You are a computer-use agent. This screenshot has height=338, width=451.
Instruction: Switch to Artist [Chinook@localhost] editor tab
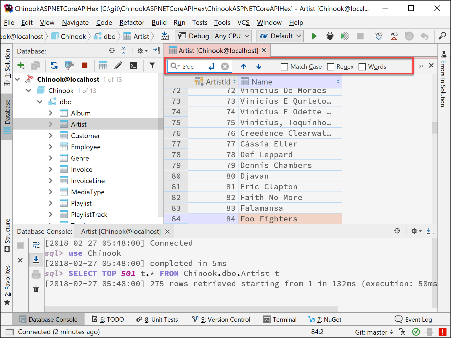coord(217,51)
